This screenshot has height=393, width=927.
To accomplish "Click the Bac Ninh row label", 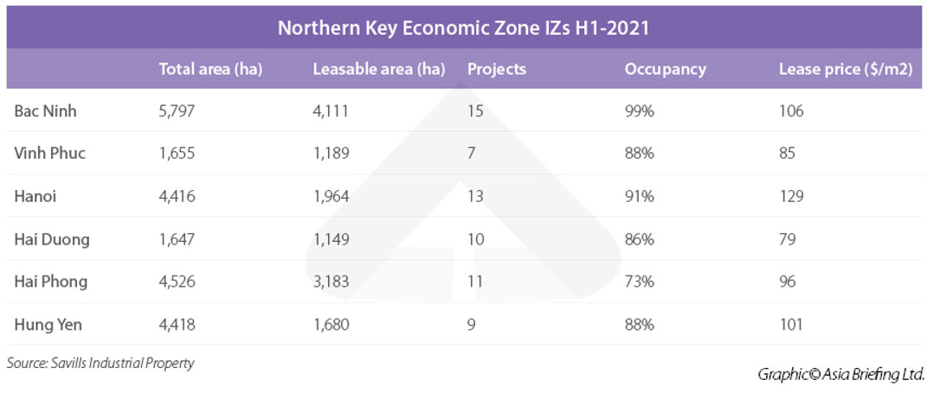I will click(x=43, y=111).
